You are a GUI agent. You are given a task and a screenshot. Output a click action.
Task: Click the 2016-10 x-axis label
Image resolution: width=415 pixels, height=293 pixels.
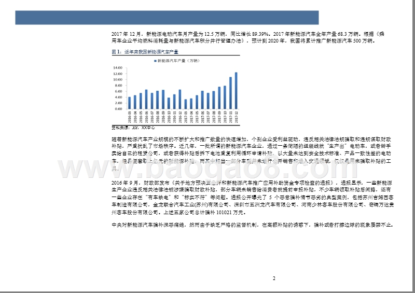(x=169, y=117)
